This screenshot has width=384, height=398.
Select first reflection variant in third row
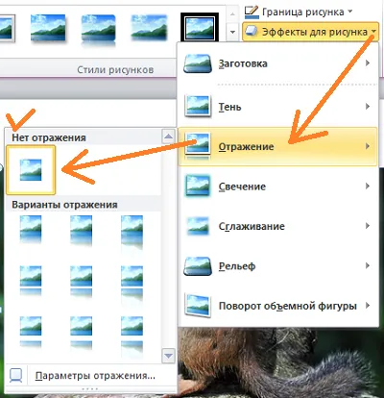coord(31,332)
